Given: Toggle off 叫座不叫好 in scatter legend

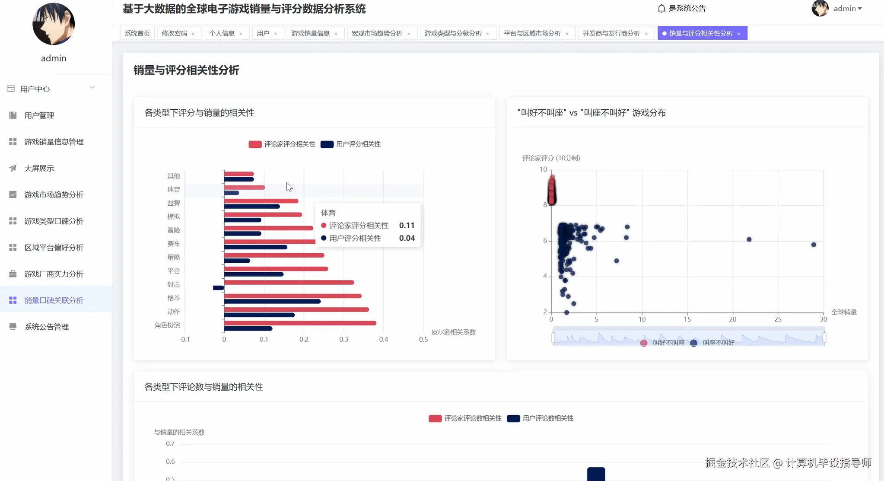Looking at the screenshot, I should click(712, 342).
